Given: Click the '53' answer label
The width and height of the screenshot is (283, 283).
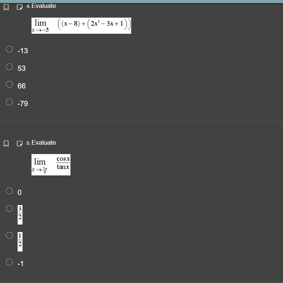Looking at the screenshot, I should (21, 68).
